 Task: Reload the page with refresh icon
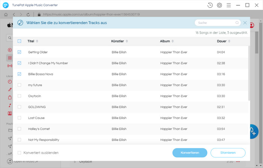[28, 15]
